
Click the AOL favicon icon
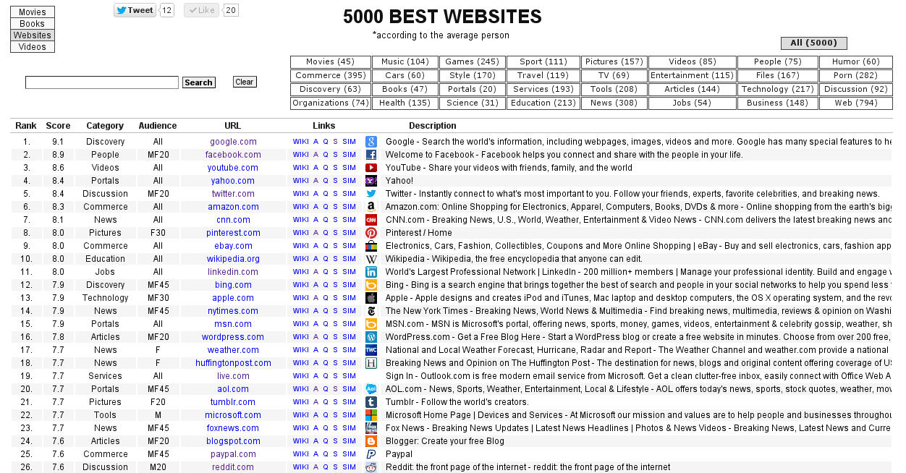point(371,389)
